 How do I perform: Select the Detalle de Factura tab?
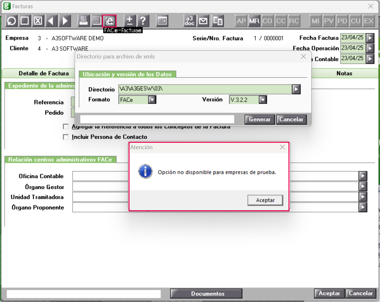(44, 73)
